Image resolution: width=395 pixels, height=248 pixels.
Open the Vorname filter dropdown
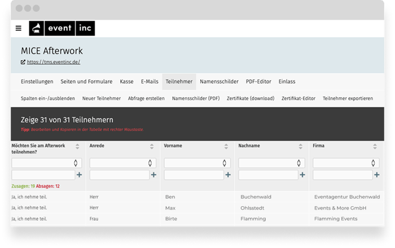point(195,163)
